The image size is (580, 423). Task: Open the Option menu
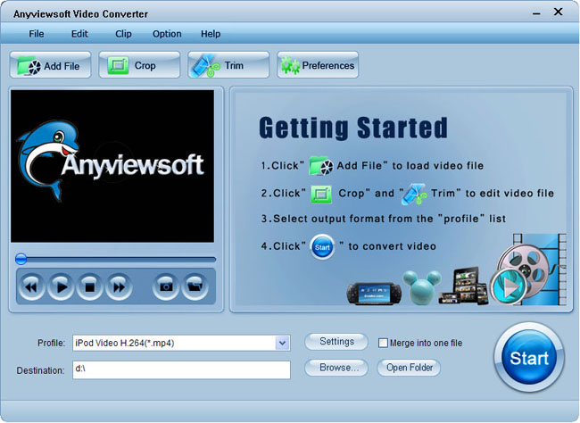click(167, 34)
